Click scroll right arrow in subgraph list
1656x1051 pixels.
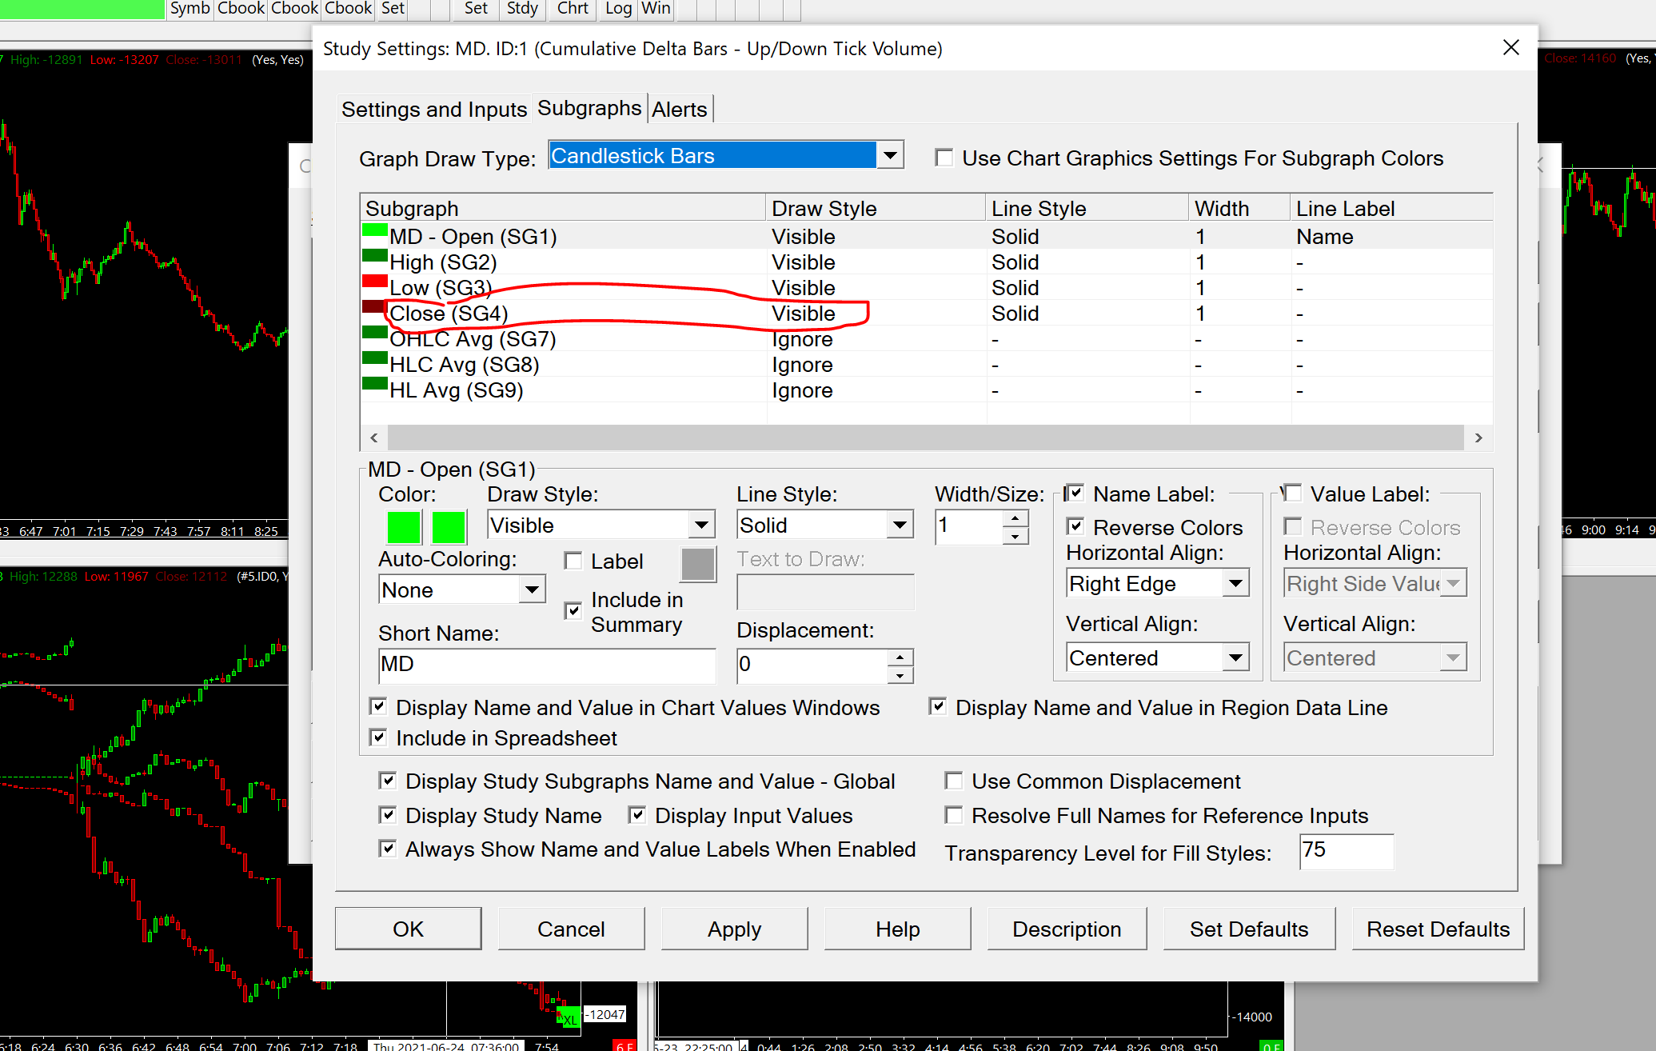point(1478,438)
